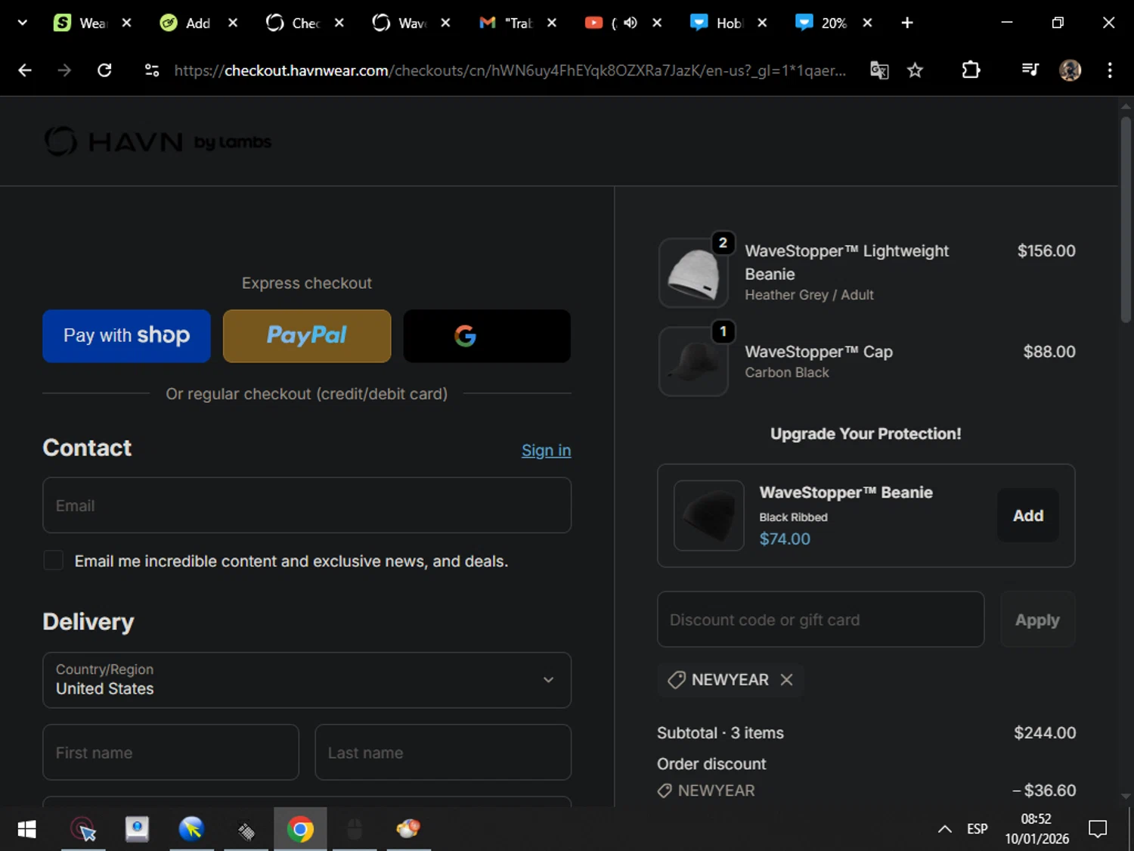
Task: Click the Black Ribbed Beanie upsell thumbnail
Action: [x=709, y=516]
